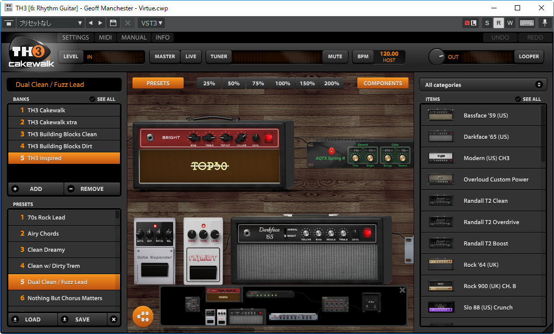554x334 pixels.
Task: Select the Darkface '65 amp on canvas
Action: coord(311,250)
